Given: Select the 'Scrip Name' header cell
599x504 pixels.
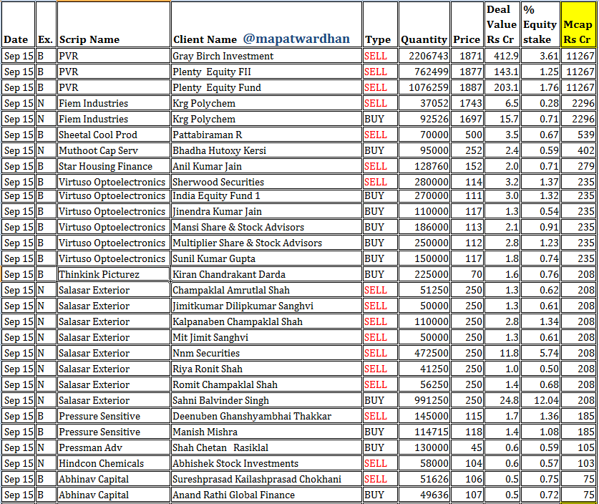Looking at the screenshot, I should point(114,24).
